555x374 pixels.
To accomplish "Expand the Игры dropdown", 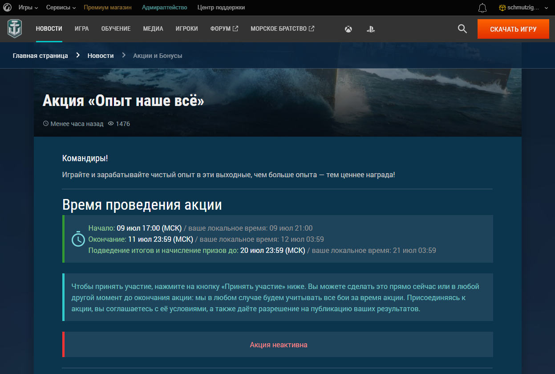I will click(28, 8).
